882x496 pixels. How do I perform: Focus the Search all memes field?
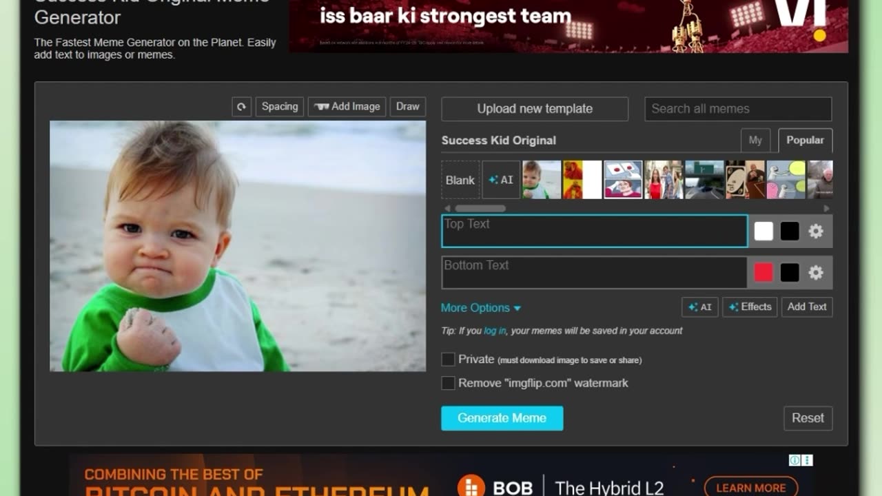tap(738, 109)
